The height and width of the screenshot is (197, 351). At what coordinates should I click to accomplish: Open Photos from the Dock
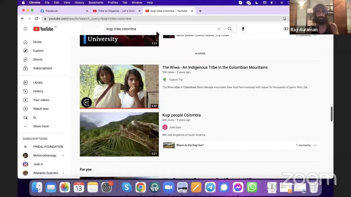pos(65,187)
